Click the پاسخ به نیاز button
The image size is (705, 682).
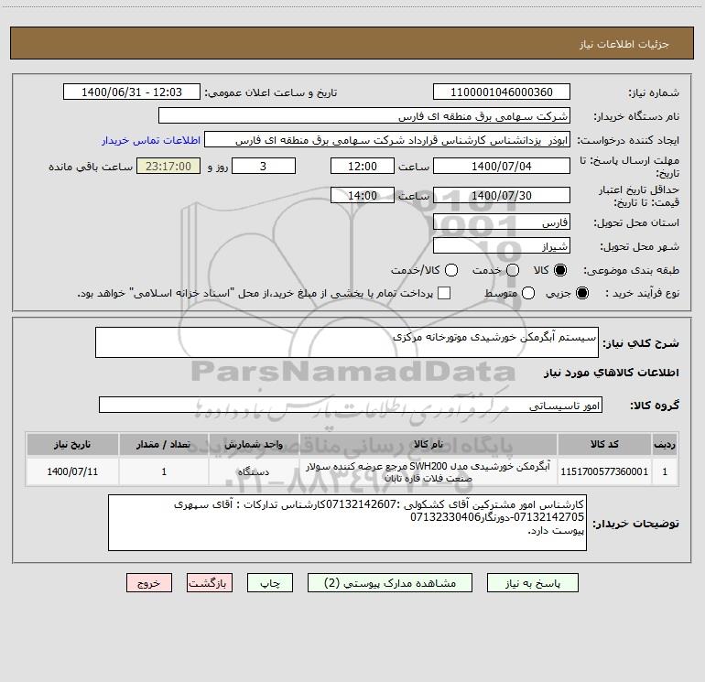(x=532, y=583)
